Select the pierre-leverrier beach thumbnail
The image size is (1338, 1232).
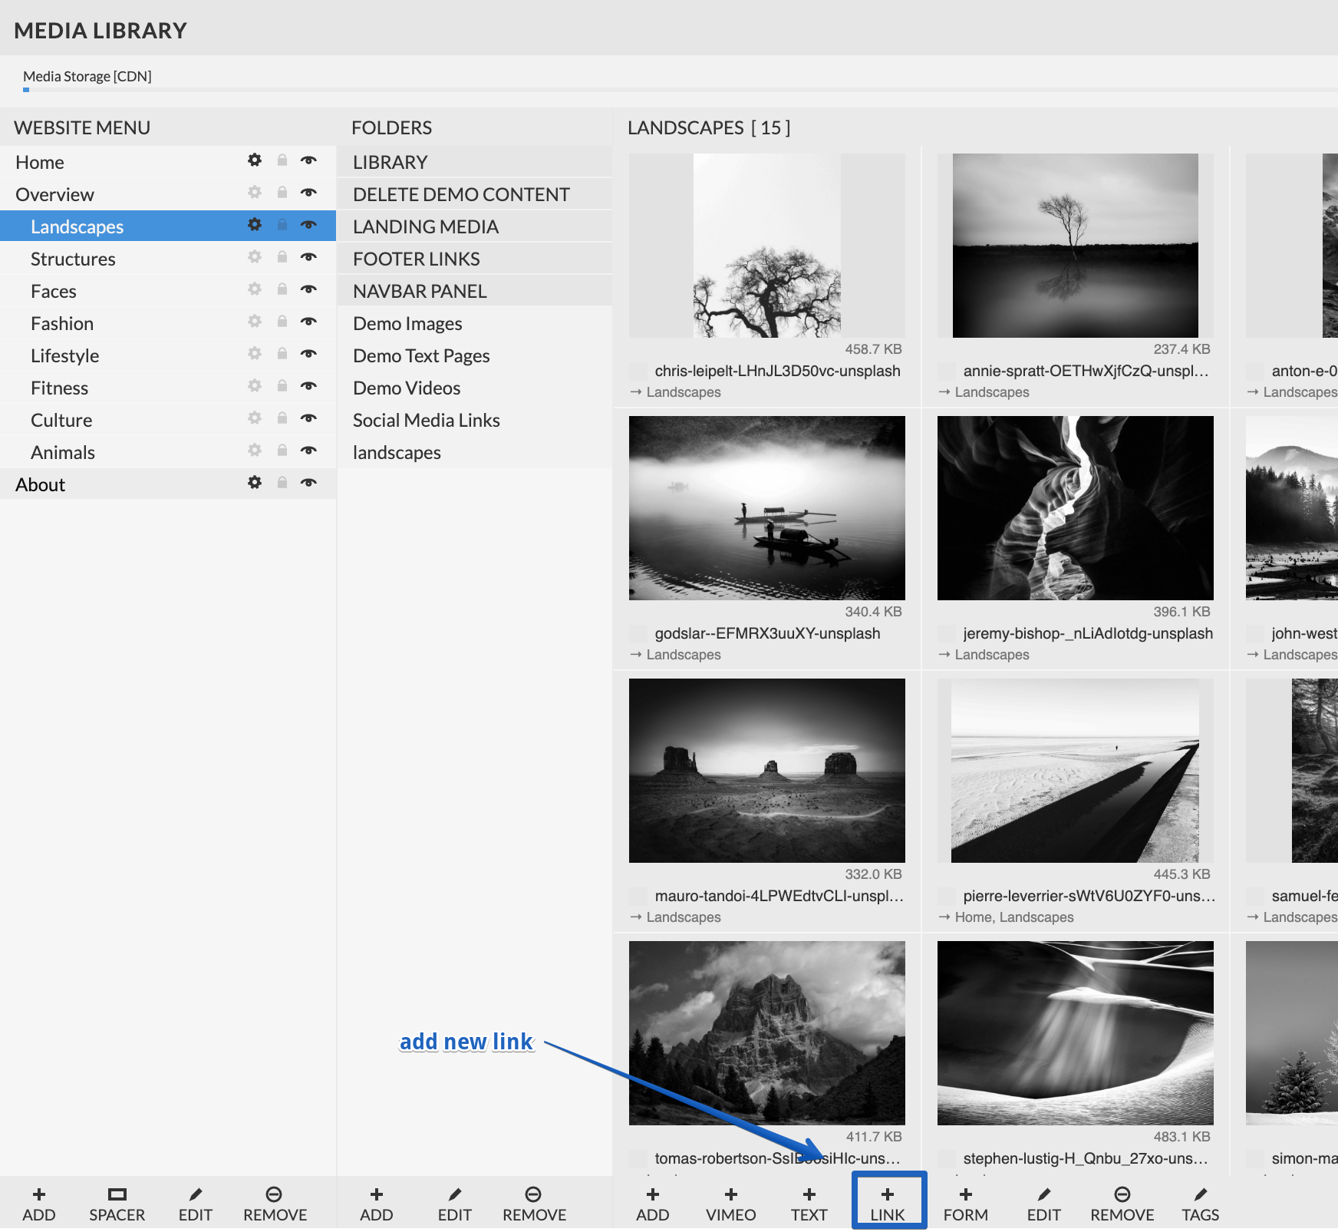point(1076,771)
